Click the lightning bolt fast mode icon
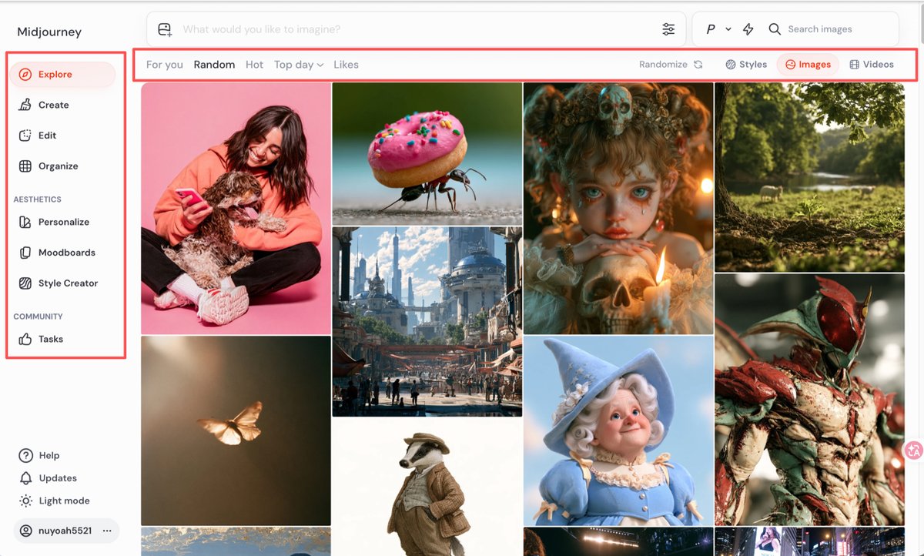Image resolution: width=924 pixels, height=556 pixels. pos(748,29)
